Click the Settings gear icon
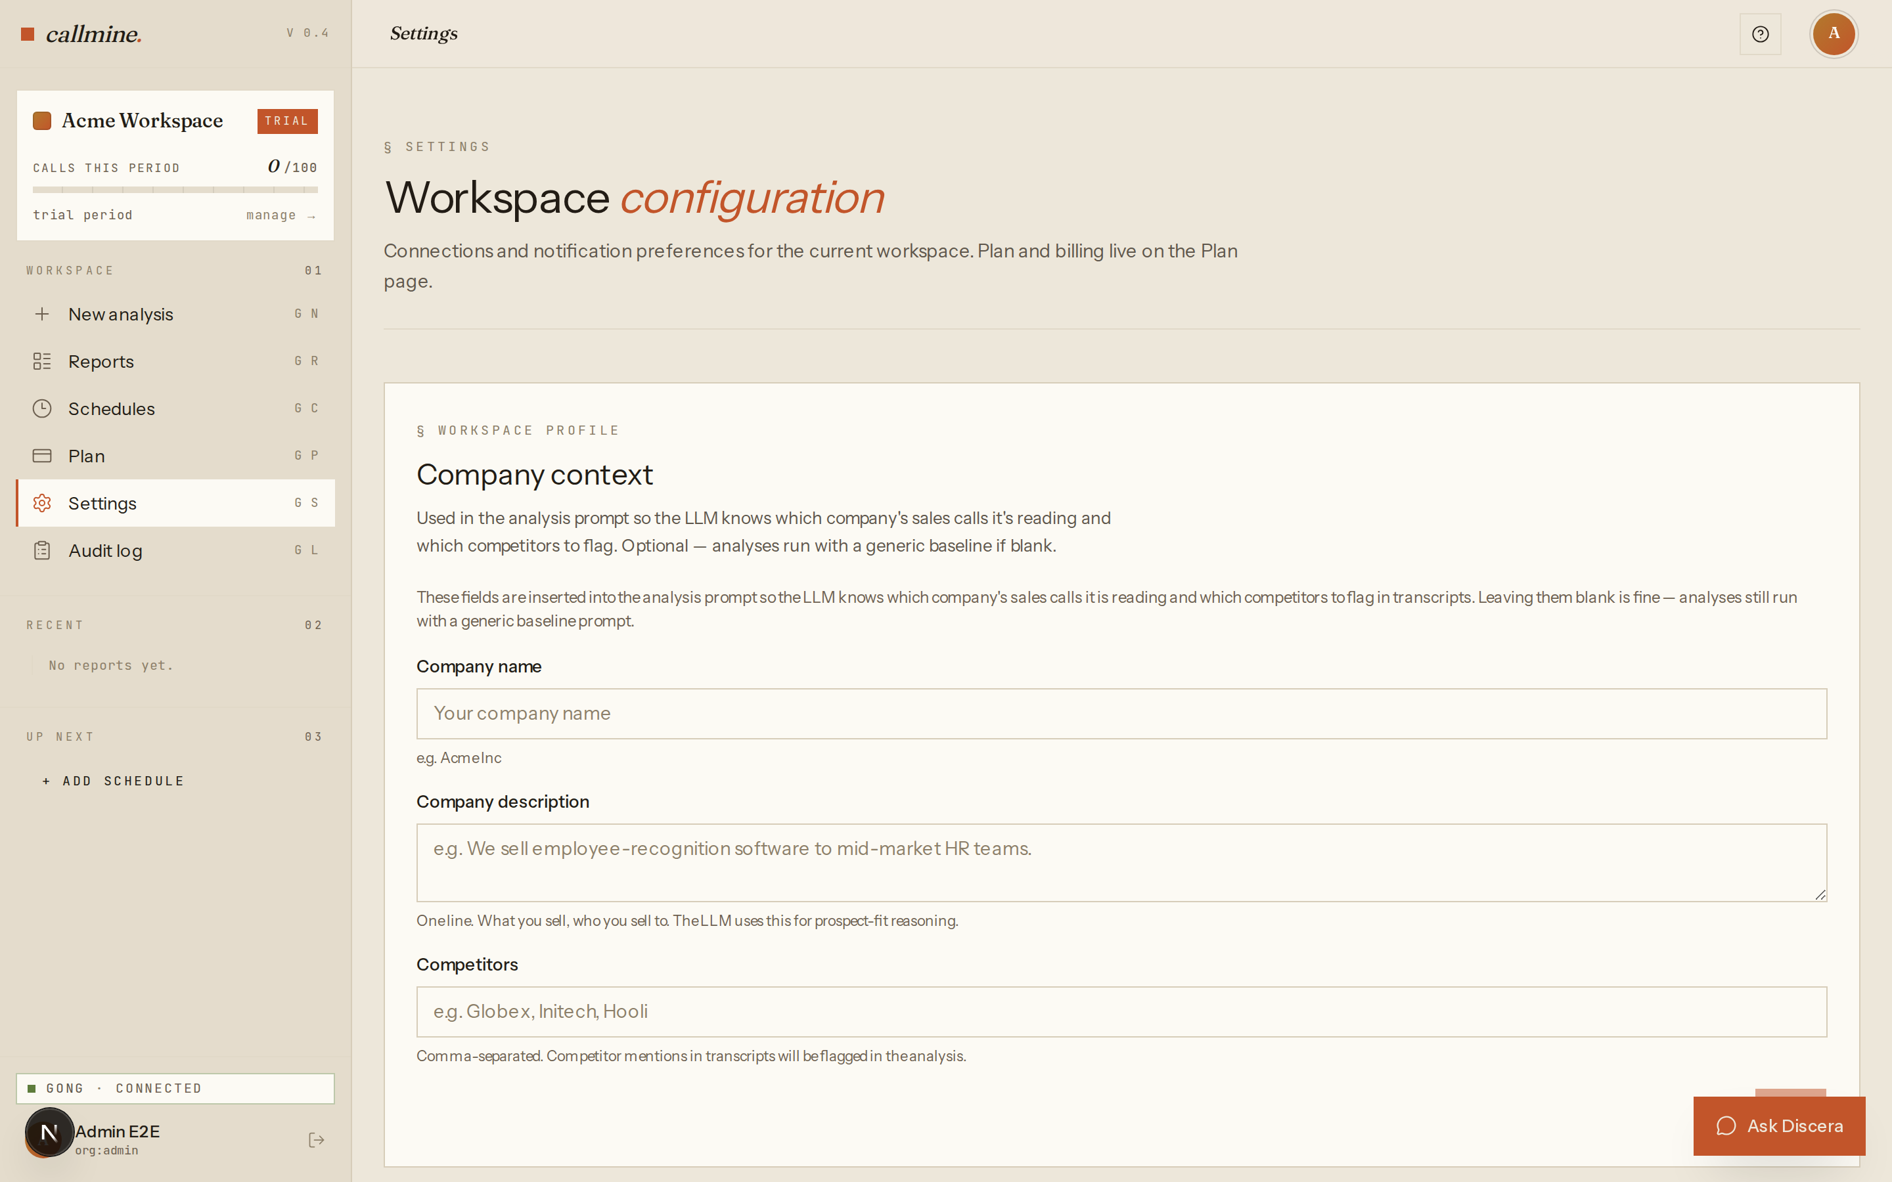Viewport: 1892px width, 1182px height. pos(42,502)
